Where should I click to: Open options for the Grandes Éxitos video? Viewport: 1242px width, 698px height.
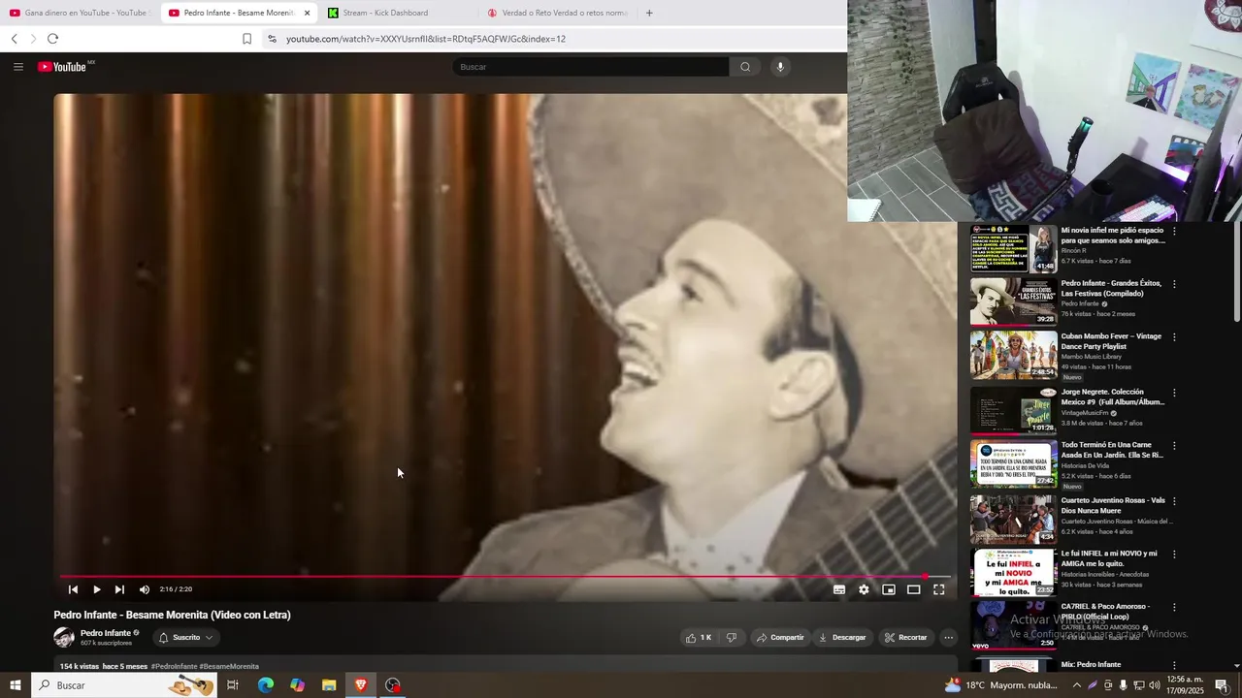1174,285
